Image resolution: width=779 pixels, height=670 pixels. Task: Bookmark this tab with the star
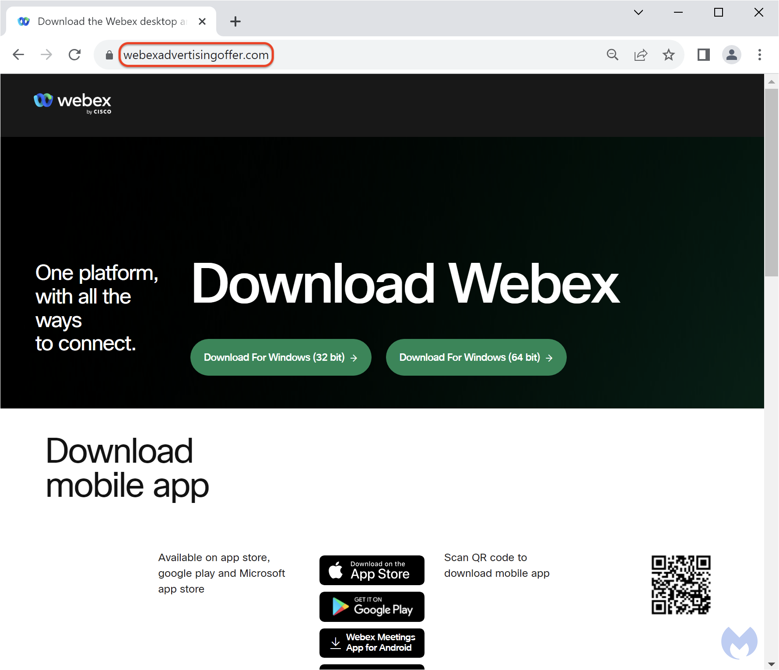pos(668,55)
